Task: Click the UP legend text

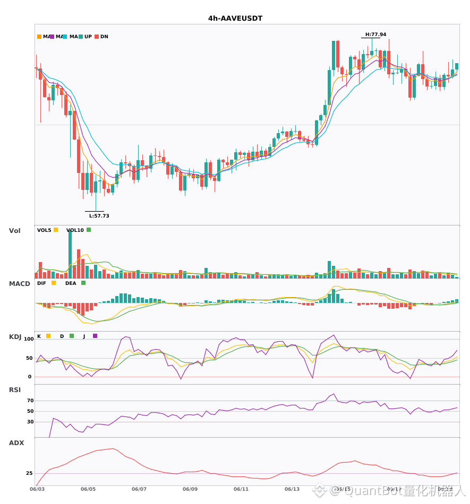Action: point(88,37)
